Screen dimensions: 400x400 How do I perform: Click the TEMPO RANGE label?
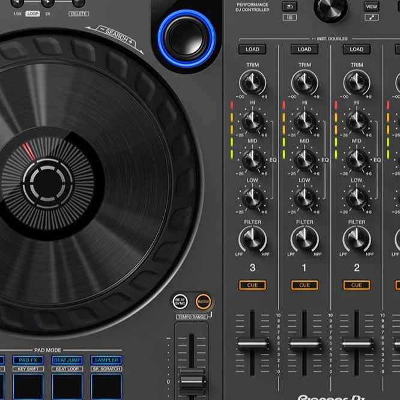(x=192, y=317)
